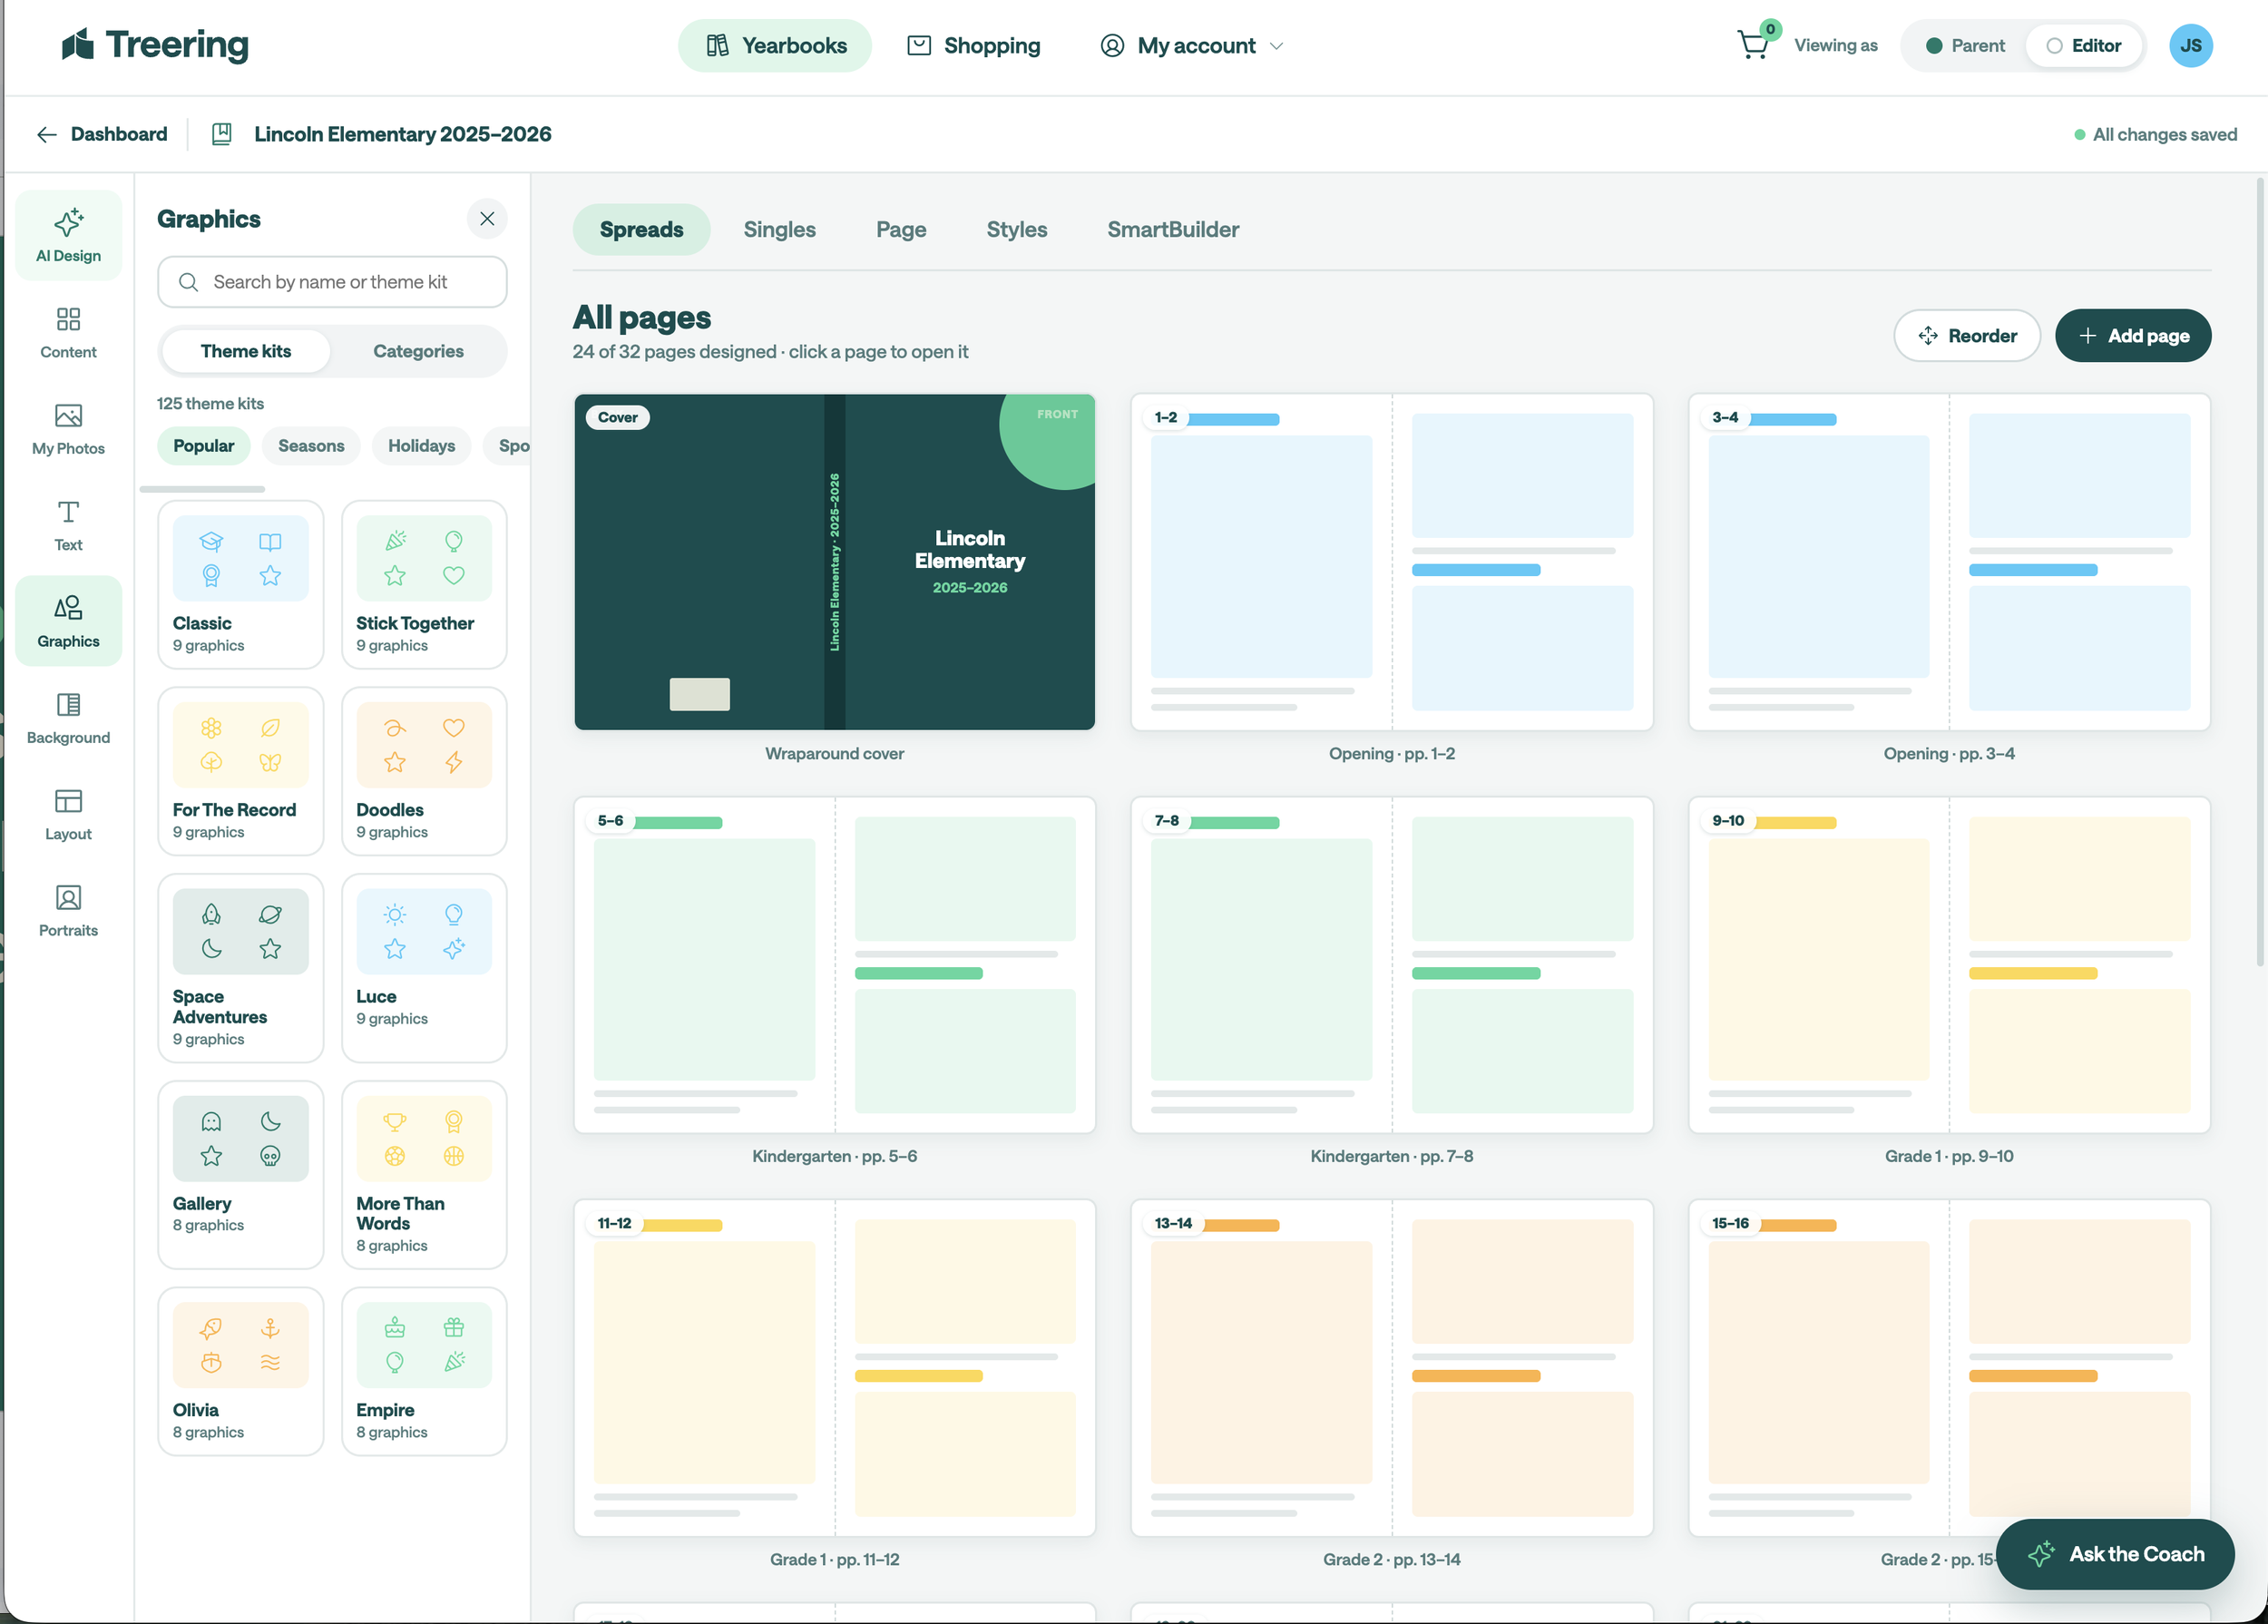Filter theme kits by Seasons

pyautogui.click(x=311, y=446)
